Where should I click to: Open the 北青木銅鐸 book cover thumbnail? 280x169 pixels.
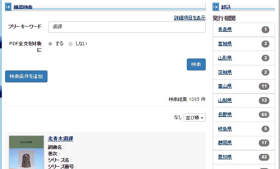click(x=26, y=152)
